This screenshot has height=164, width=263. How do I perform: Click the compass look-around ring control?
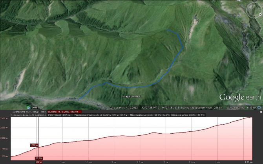[253, 9]
